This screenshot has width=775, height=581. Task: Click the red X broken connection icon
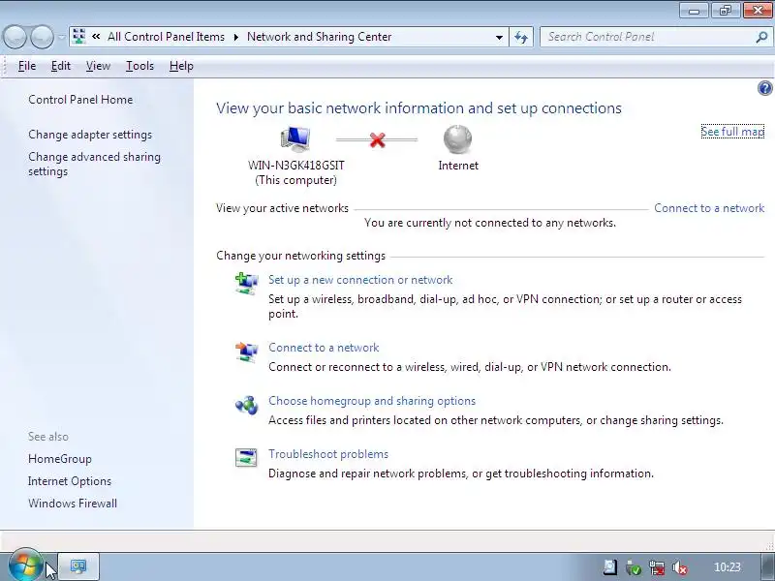click(x=377, y=139)
